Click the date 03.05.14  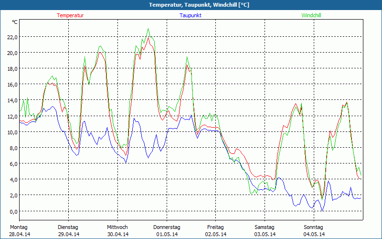click(x=265, y=234)
